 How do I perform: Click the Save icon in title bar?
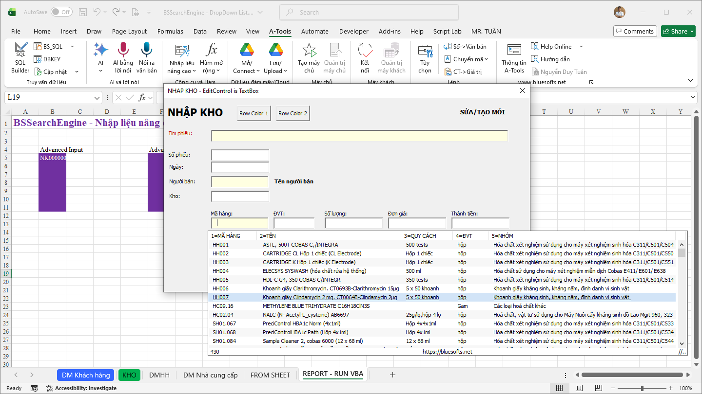(82, 12)
